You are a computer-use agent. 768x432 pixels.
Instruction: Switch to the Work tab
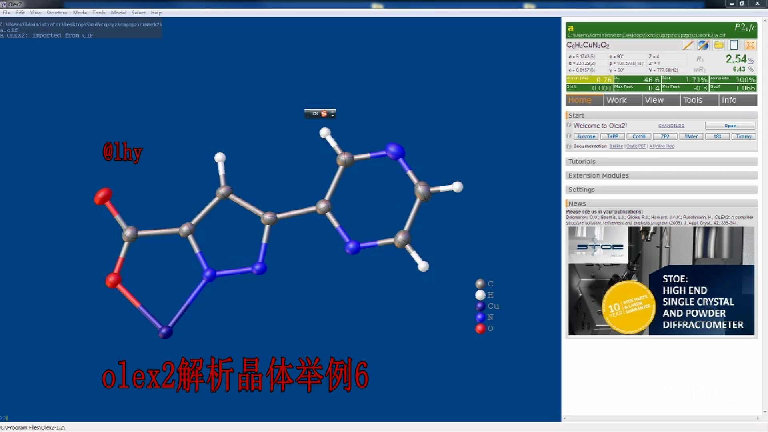616,100
